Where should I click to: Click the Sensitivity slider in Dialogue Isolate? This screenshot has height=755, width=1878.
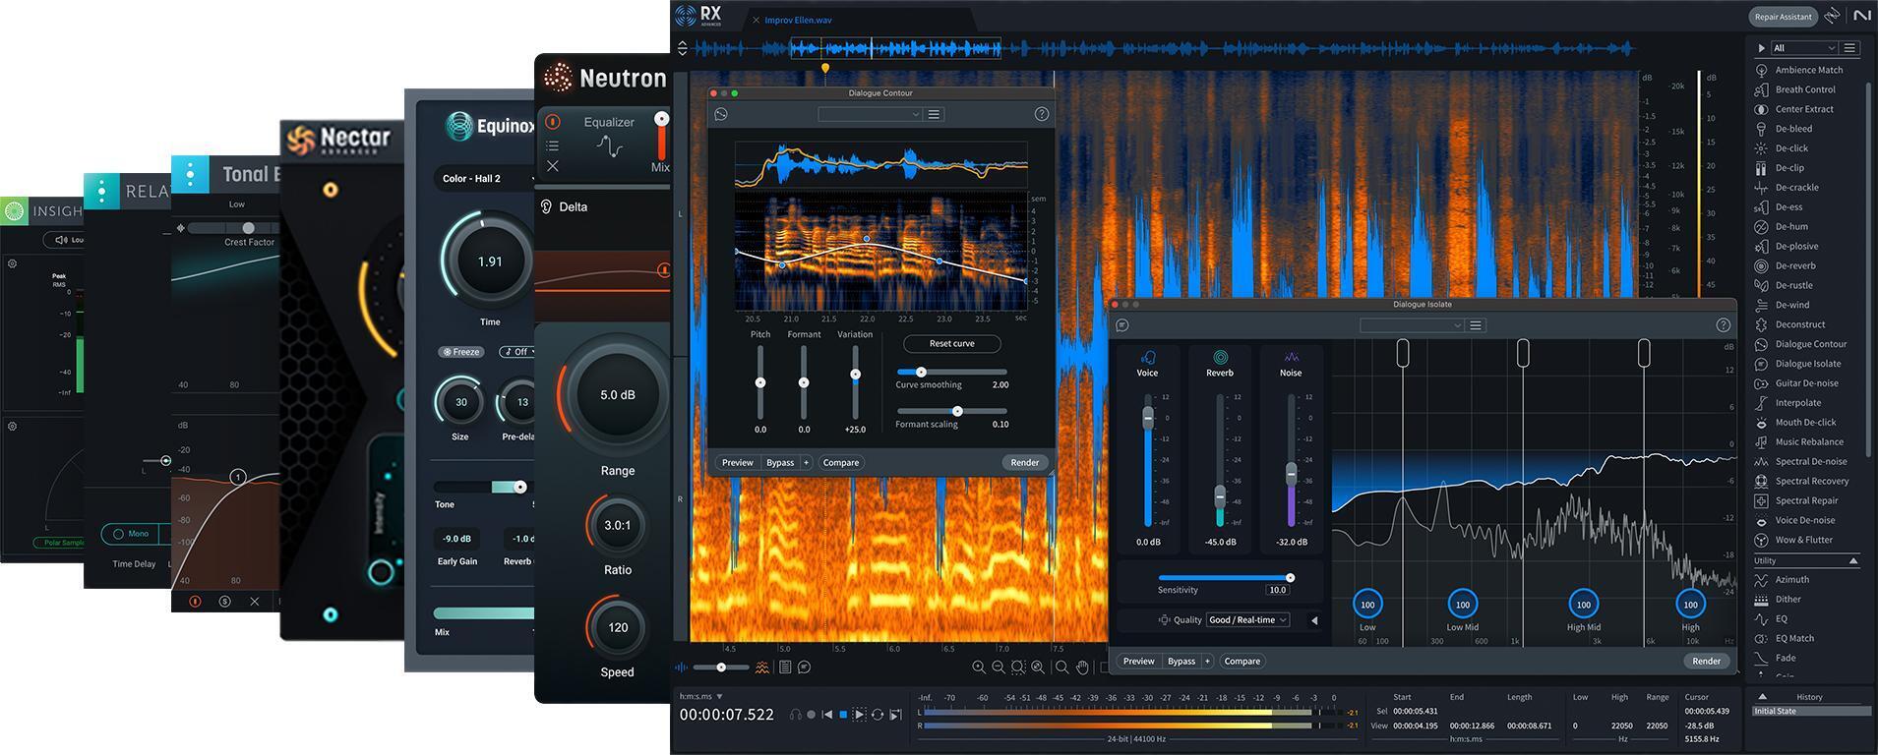click(x=1224, y=578)
